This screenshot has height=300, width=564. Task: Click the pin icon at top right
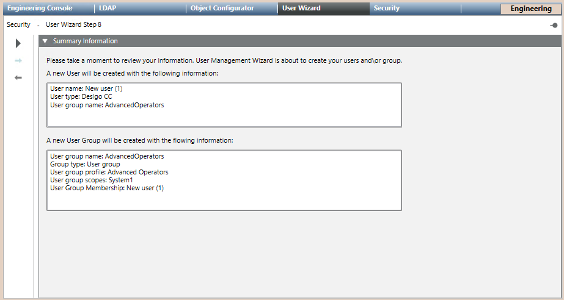pyautogui.click(x=554, y=25)
